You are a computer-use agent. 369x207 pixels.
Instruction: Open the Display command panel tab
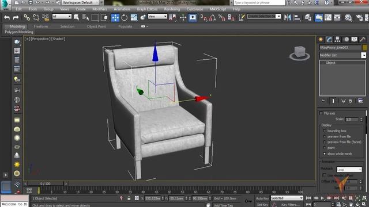tap(354, 40)
